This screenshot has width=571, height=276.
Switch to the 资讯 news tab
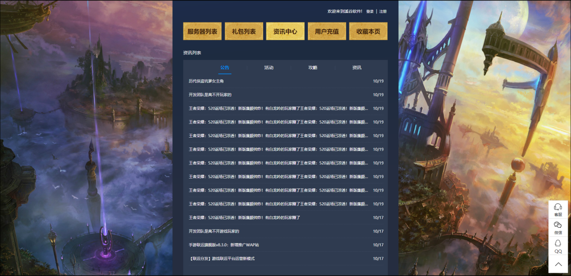(357, 67)
